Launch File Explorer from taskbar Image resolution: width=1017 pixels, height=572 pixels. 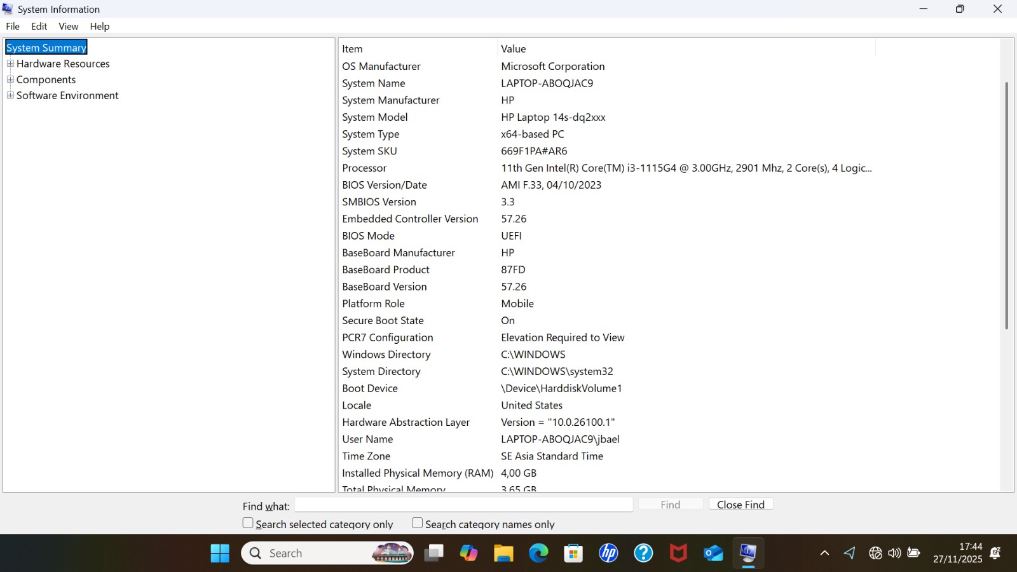click(503, 553)
